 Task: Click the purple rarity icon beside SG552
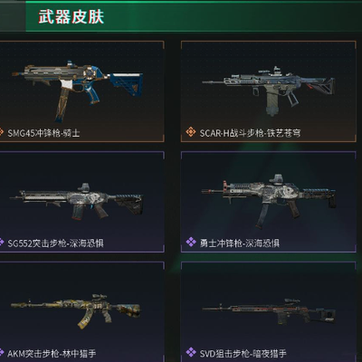coord(1,242)
